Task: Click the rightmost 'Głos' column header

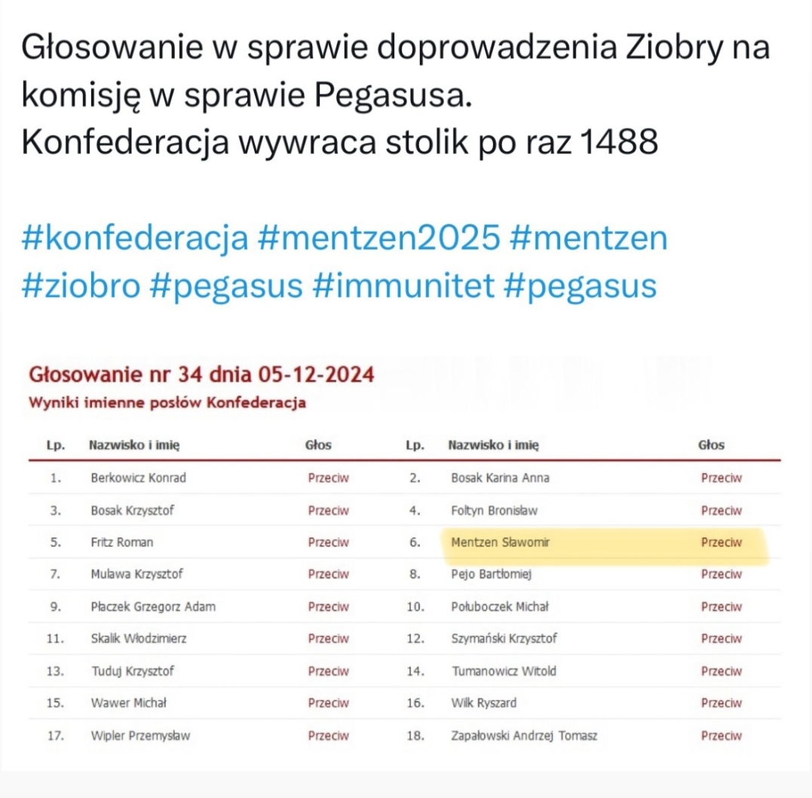Action: coord(711,445)
